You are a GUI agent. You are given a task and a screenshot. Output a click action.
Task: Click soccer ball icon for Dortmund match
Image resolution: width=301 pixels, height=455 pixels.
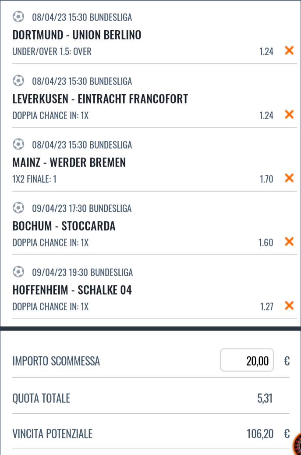tap(18, 17)
